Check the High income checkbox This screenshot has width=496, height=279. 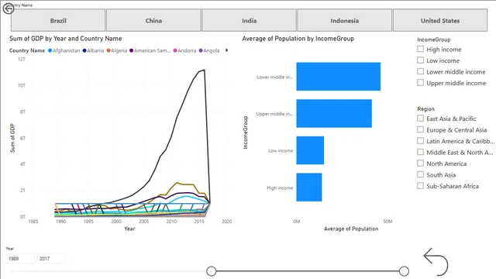[x=420, y=49]
